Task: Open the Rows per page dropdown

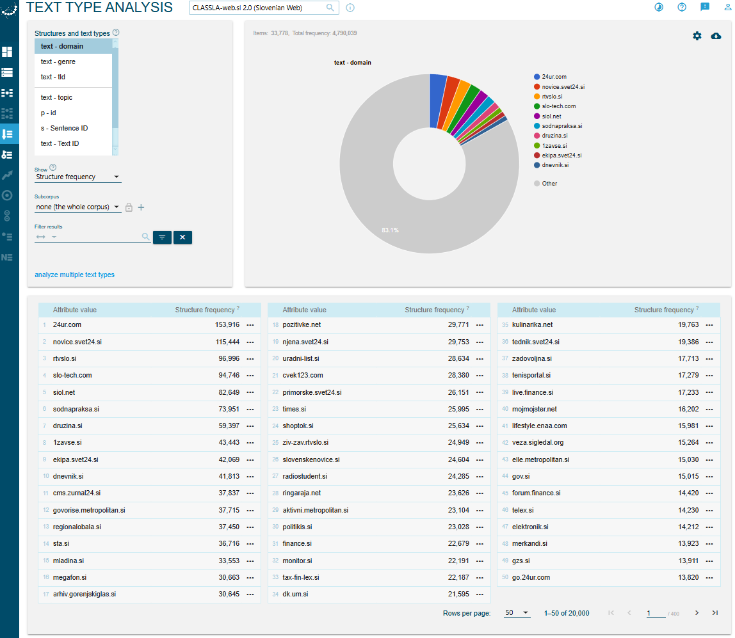Action: [x=517, y=612]
